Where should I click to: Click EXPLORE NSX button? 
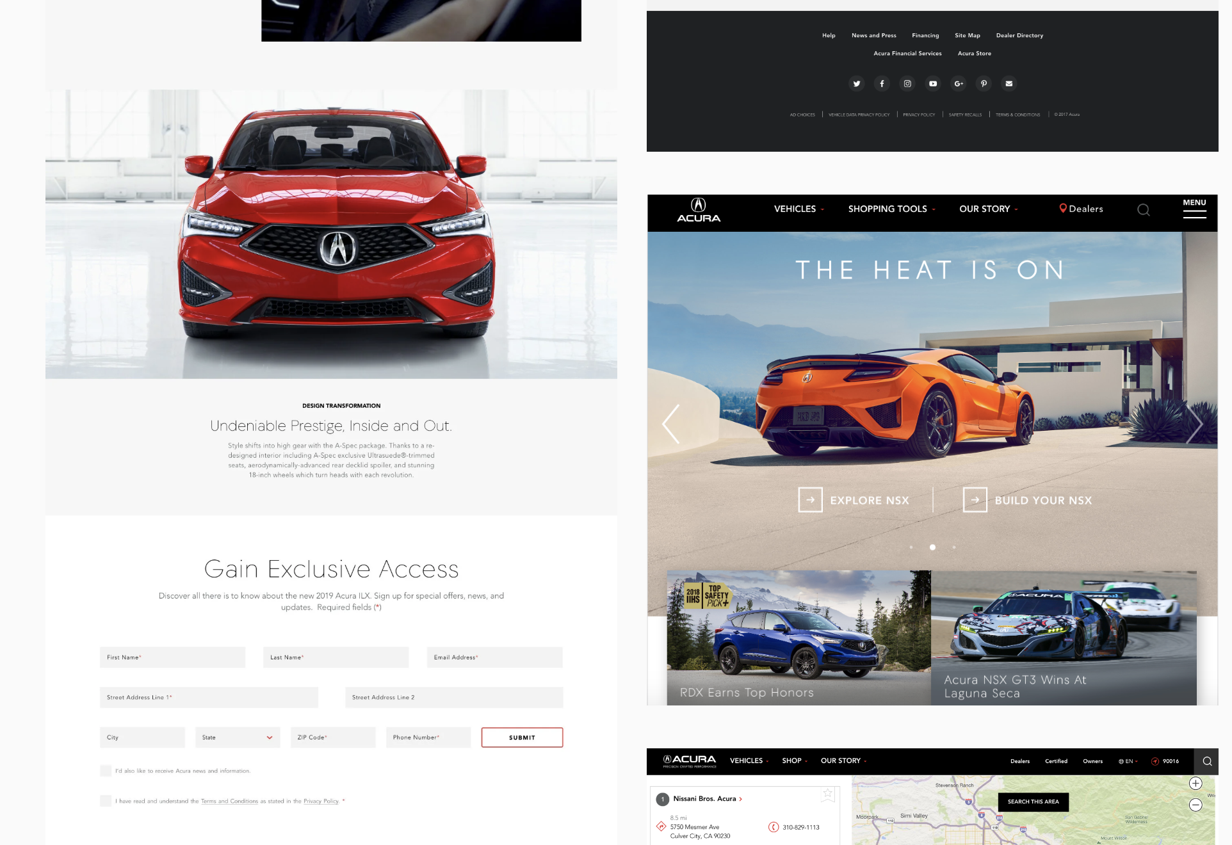854,500
